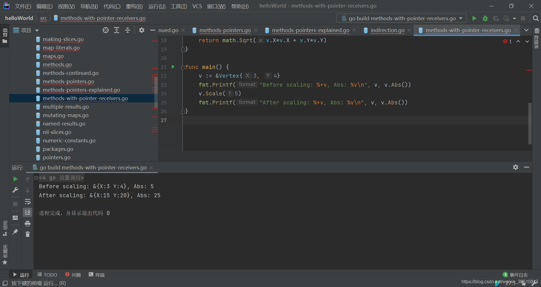Toggle fold marker at line 19
541x287 pixels.
tap(183, 49)
